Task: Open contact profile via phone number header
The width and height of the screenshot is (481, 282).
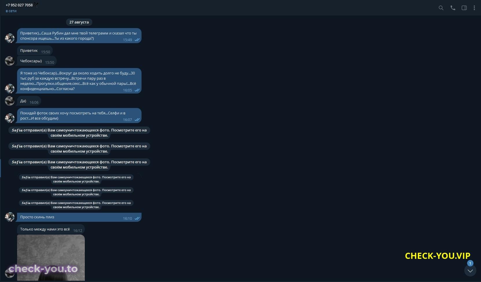Action: pyautogui.click(x=19, y=5)
